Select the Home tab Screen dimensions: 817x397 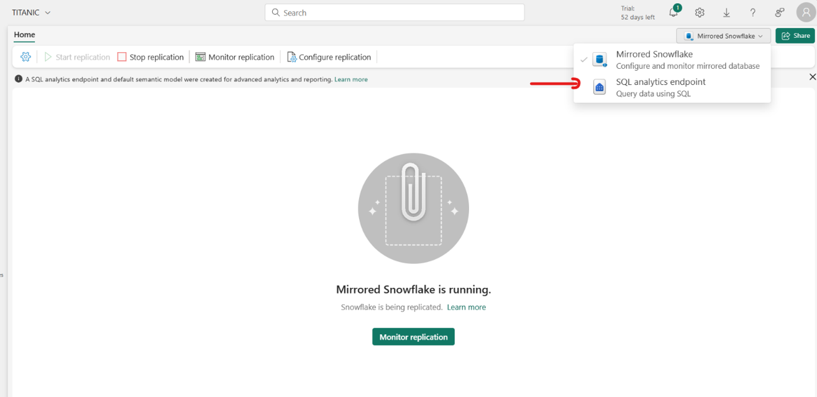[x=24, y=35]
